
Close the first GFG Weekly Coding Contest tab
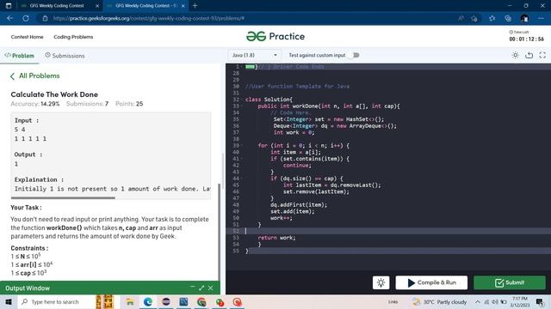[97, 6]
